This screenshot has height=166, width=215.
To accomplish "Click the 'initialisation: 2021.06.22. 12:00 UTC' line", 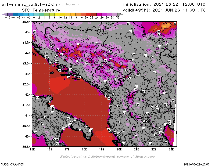I will (x=164, y=4).
